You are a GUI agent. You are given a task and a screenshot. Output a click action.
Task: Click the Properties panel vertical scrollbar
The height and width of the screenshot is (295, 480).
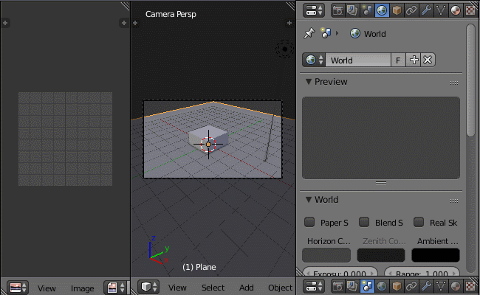click(x=470, y=81)
